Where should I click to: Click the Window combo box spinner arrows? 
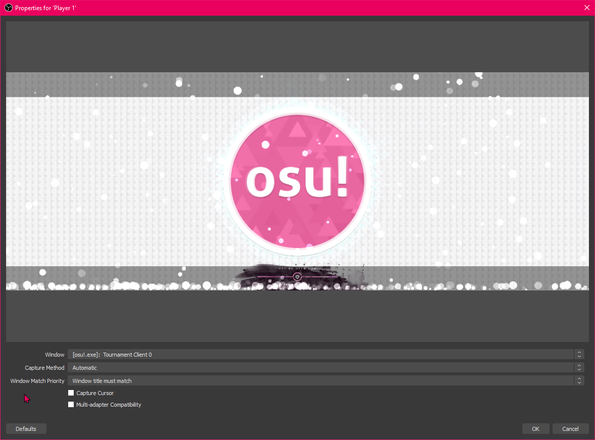tap(579, 354)
